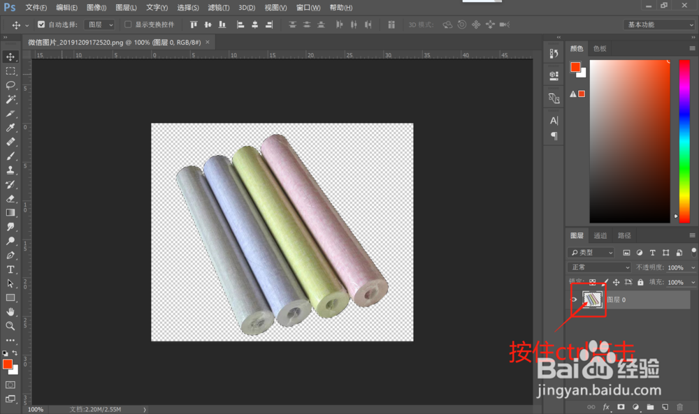699x414 pixels.
Task: Create a new adjustment layer
Action: tap(635, 407)
